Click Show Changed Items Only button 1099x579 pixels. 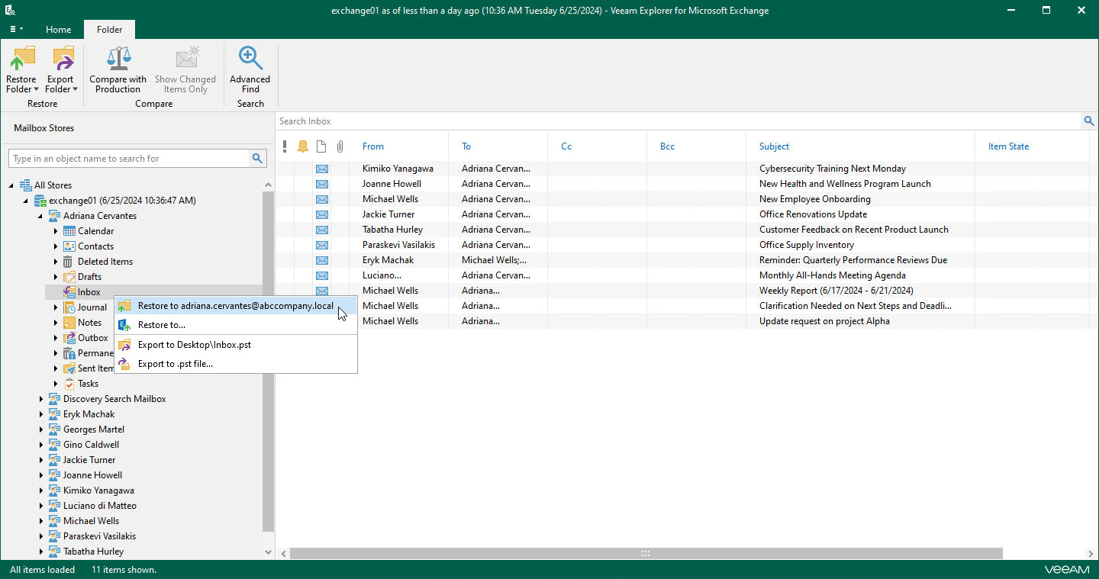coord(185,69)
